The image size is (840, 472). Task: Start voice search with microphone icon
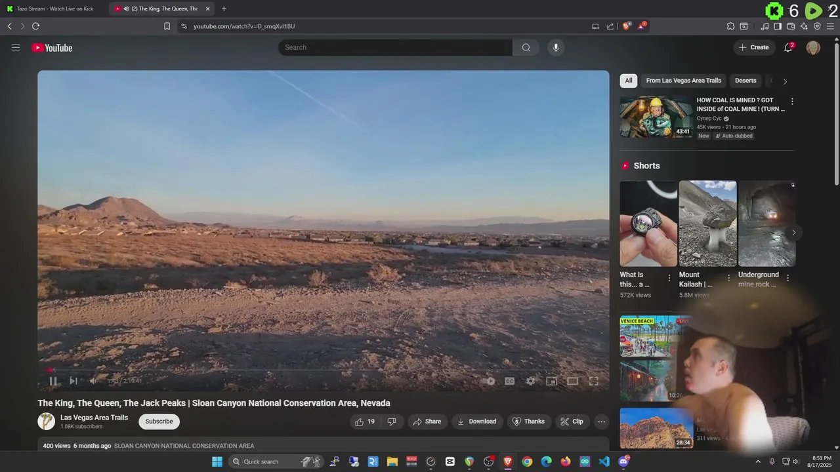[x=556, y=47]
